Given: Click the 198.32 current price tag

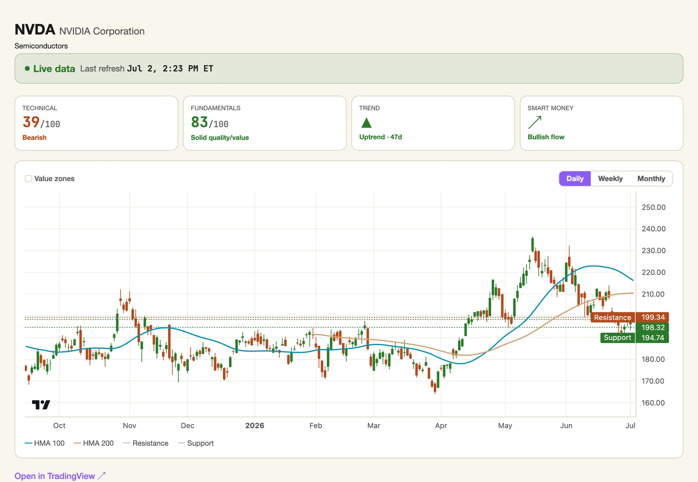Looking at the screenshot, I should [x=653, y=328].
